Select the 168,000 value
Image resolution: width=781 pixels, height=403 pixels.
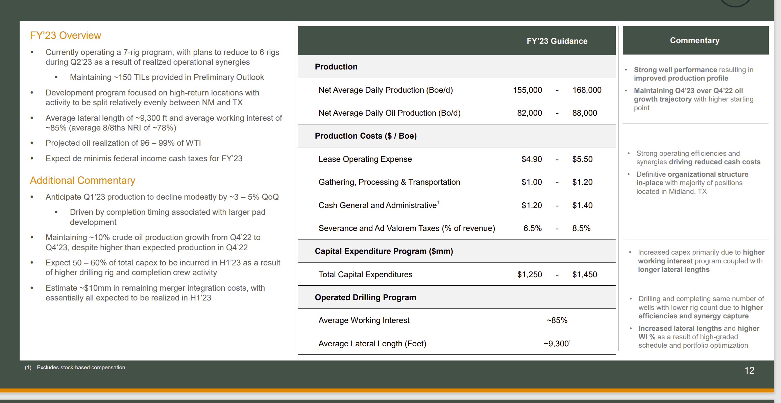tap(587, 90)
